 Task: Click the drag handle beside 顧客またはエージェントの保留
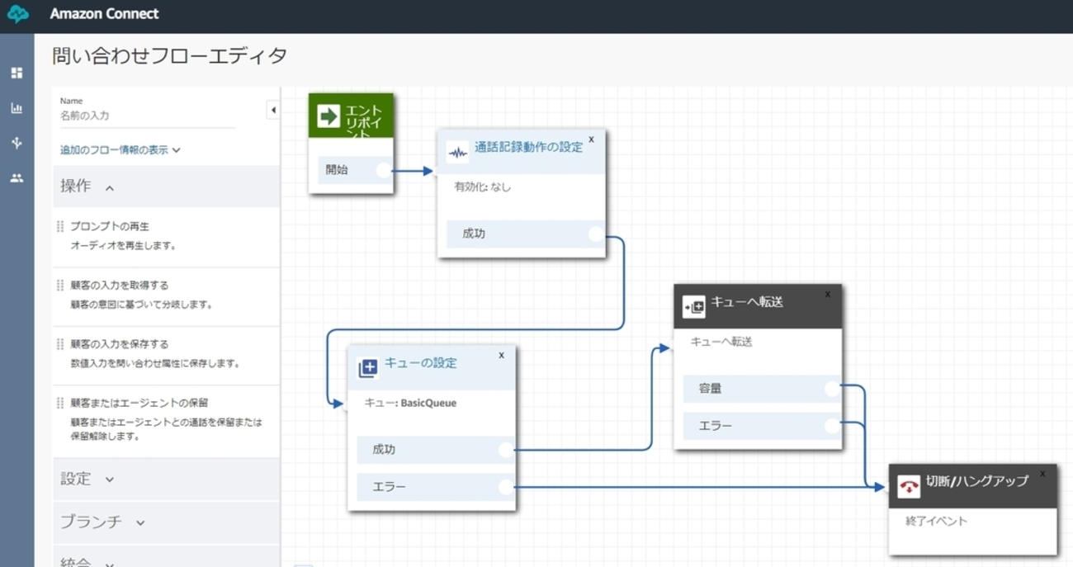(x=60, y=403)
